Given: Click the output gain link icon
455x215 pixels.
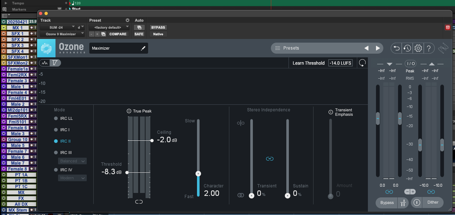Looking at the screenshot, I should (x=431, y=192).
